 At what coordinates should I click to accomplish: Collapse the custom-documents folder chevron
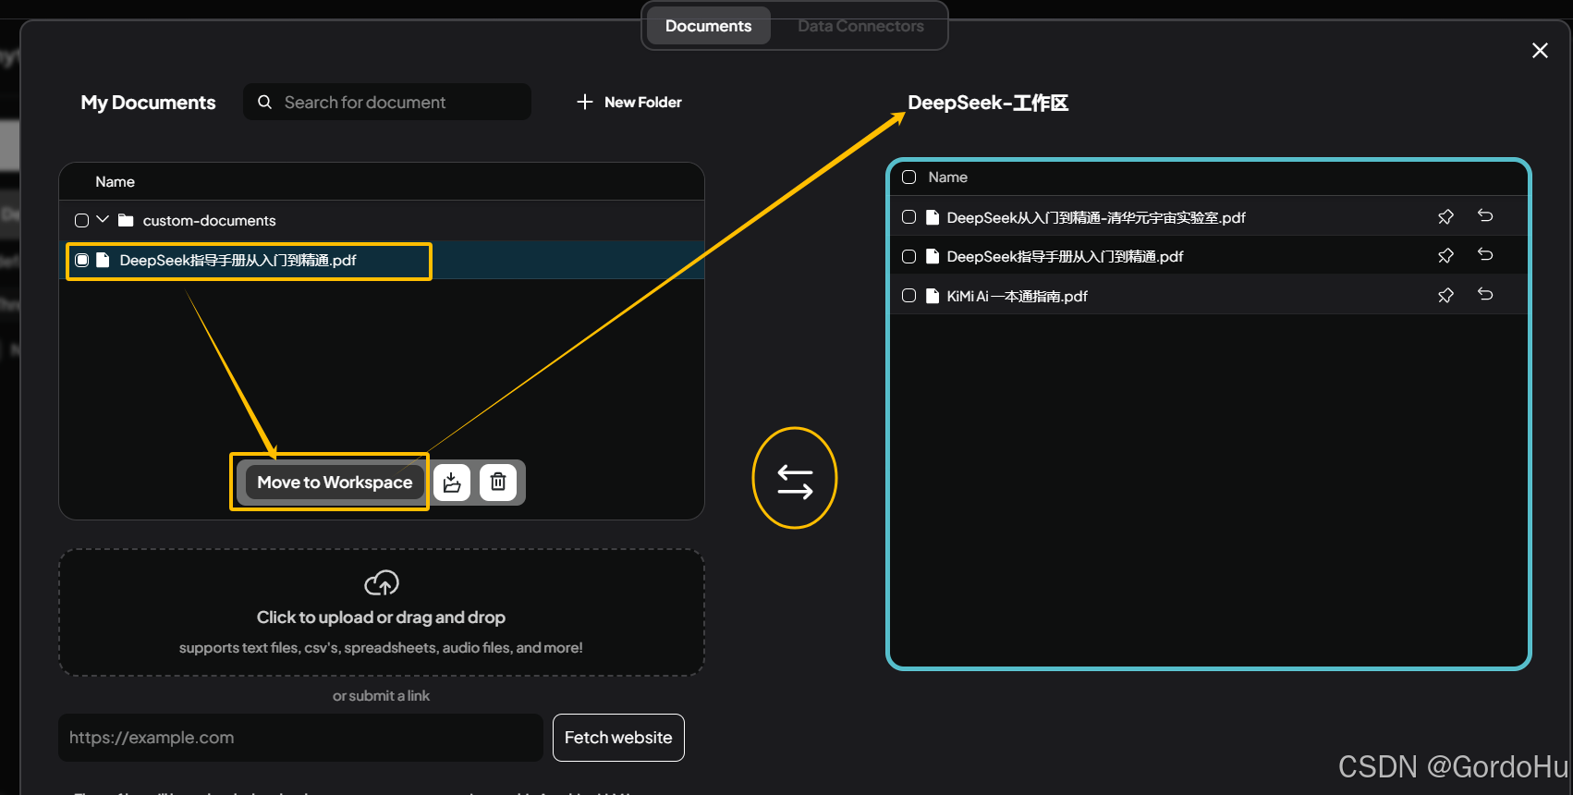point(103,220)
